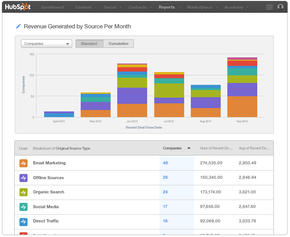Open the Companies dropdown above chart
Image resolution: width=290 pixels, height=237 pixels.
(x=46, y=44)
